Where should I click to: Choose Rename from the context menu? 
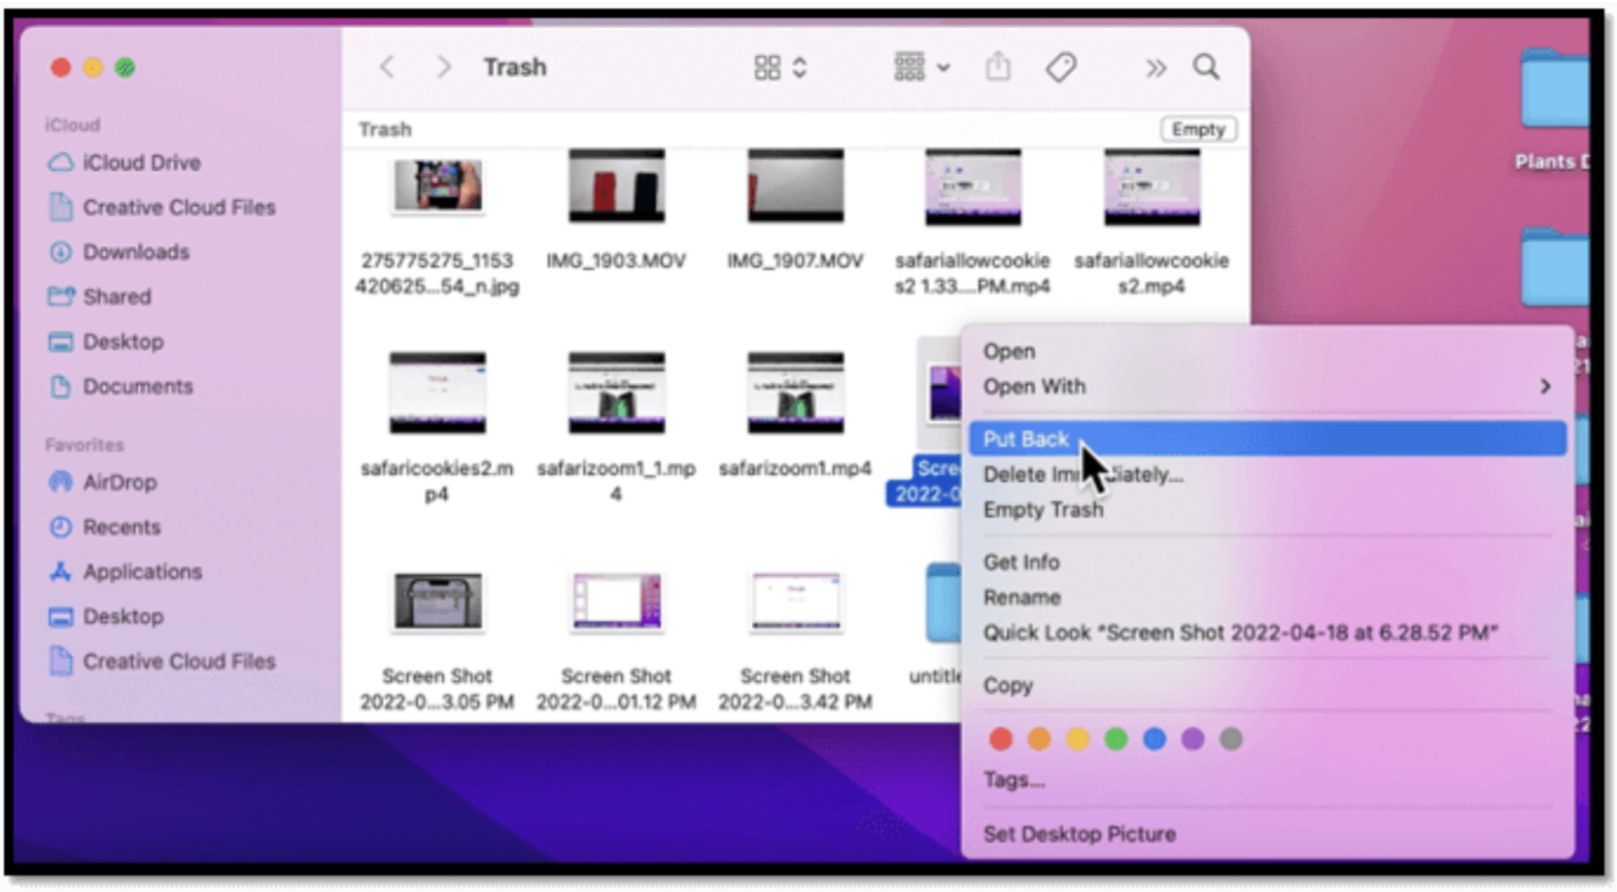pyautogui.click(x=1267, y=597)
